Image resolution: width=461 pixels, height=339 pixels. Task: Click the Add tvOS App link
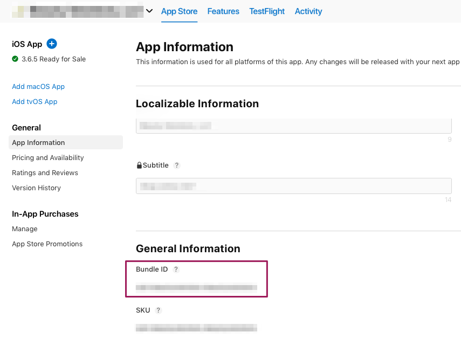pyautogui.click(x=35, y=101)
